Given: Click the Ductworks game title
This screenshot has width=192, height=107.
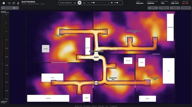Looking at the screenshot, I should click(28, 2).
